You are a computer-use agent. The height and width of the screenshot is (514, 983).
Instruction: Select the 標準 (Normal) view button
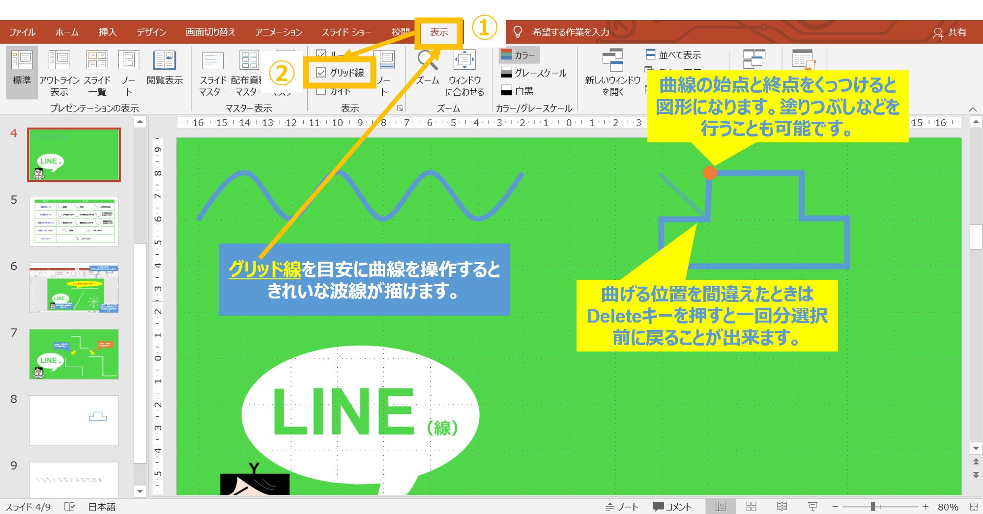[22, 72]
